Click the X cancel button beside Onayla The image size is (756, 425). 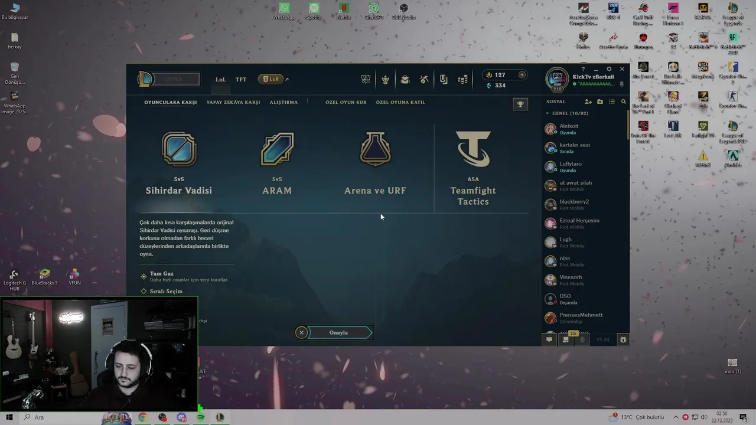tap(301, 332)
